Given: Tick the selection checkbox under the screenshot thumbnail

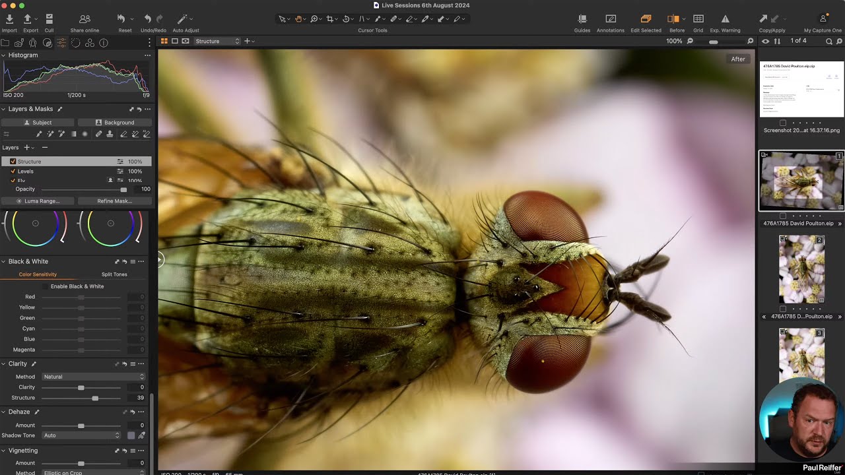Looking at the screenshot, I should pos(783,123).
